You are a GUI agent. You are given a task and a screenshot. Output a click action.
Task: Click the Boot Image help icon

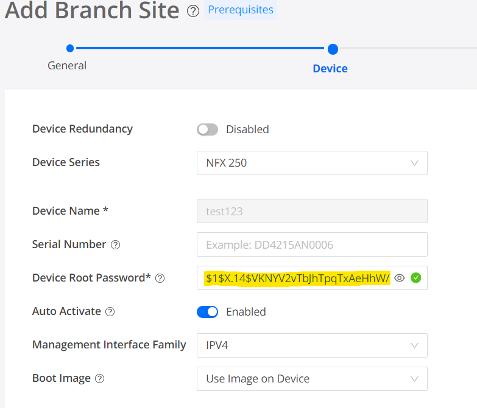(99, 379)
